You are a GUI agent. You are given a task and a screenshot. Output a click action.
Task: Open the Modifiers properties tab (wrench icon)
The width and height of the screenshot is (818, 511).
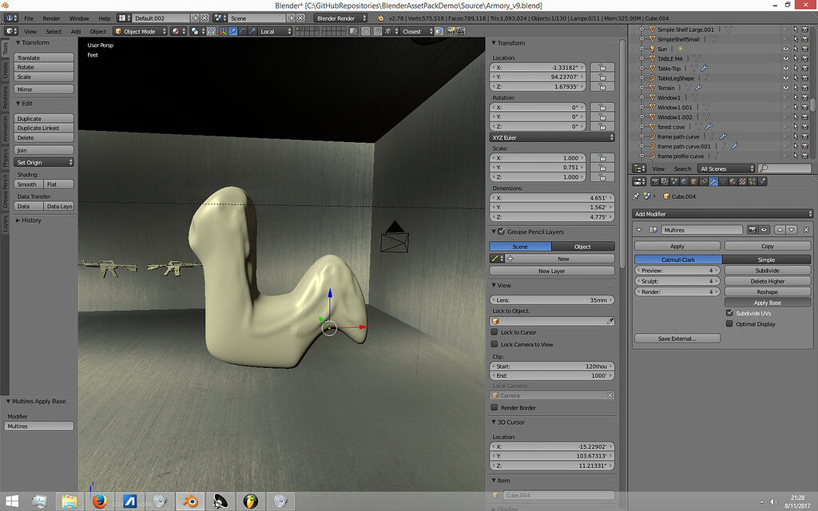tap(713, 182)
